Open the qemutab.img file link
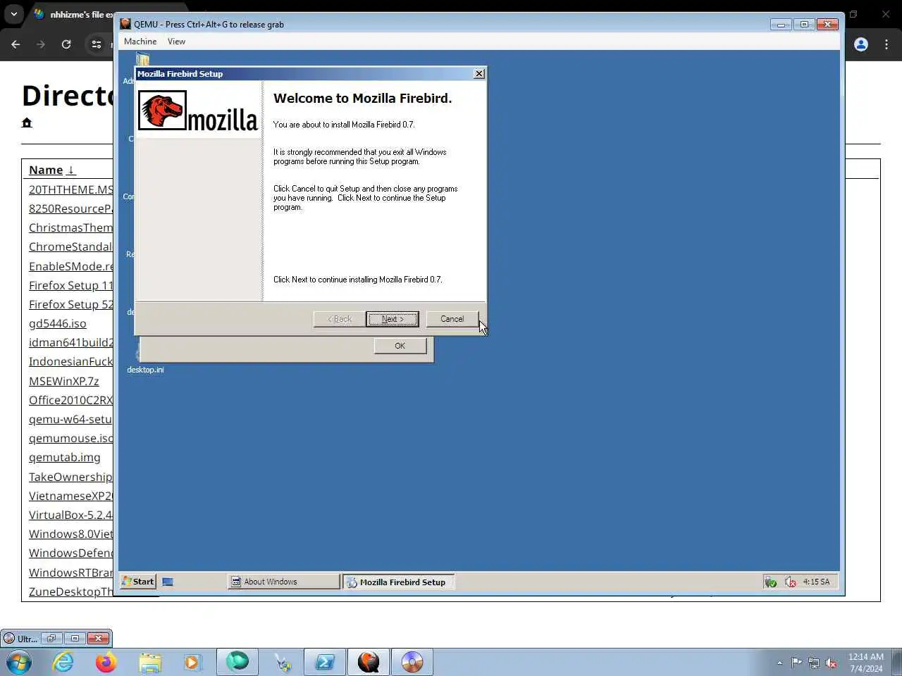This screenshot has width=902, height=676. pos(65,457)
